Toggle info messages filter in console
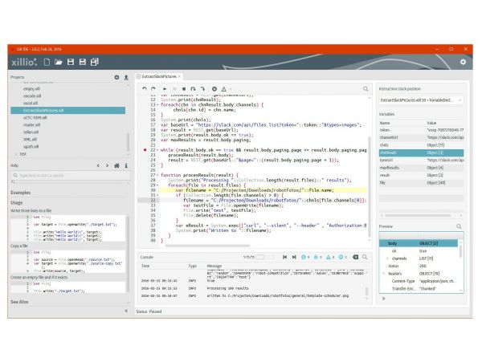This screenshot has width=482, height=362. pyautogui.click(x=305, y=257)
